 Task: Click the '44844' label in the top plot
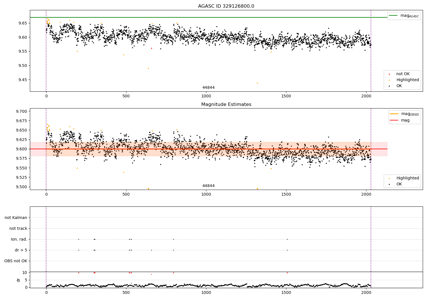pyautogui.click(x=208, y=87)
